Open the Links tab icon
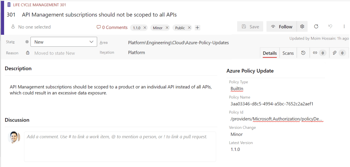This screenshot has width=350, height=167. pos(318,53)
